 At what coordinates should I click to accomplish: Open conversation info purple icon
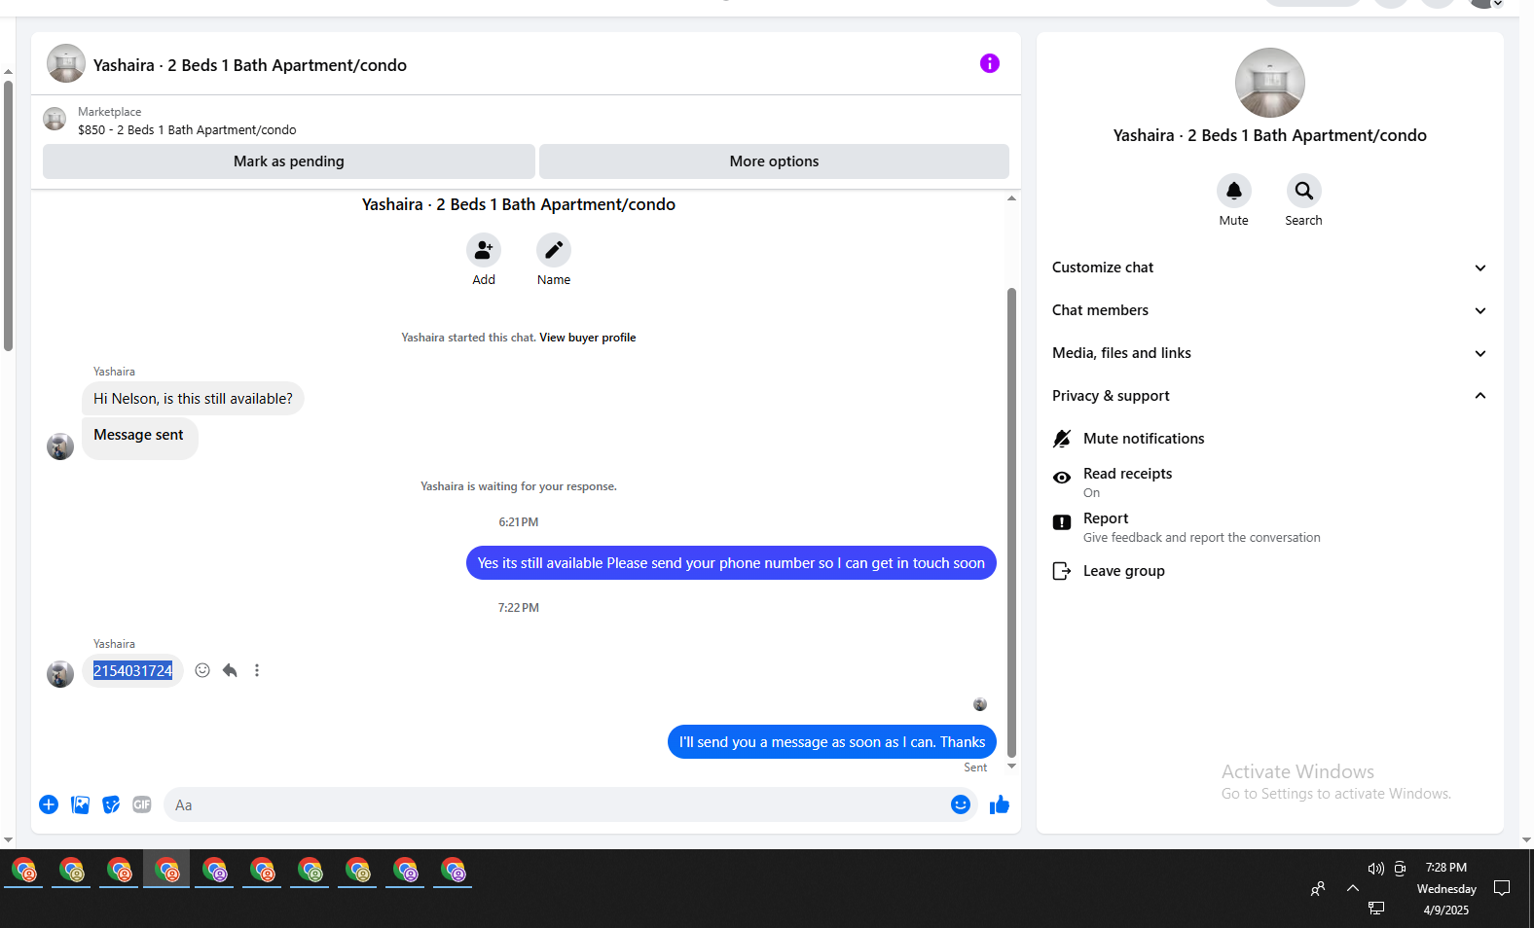tap(989, 63)
